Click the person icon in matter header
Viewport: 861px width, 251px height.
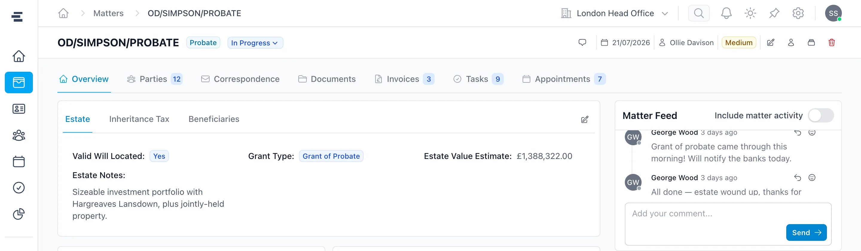click(791, 42)
